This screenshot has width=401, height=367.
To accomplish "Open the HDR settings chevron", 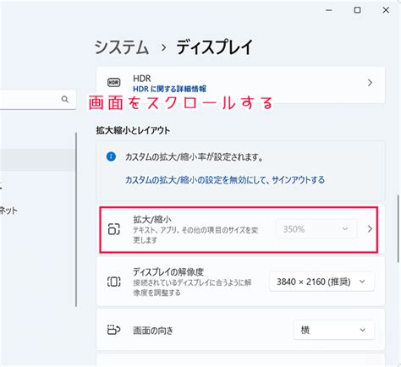I will tap(370, 83).
